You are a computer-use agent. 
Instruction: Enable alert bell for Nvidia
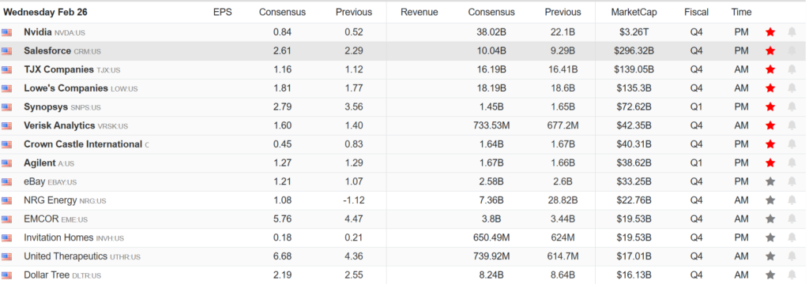[x=792, y=32]
